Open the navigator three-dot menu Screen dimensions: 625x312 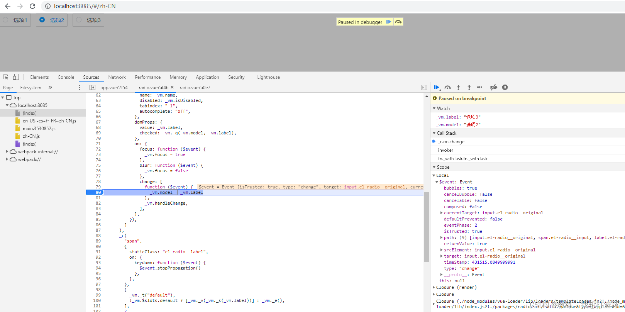coord(80,88)
